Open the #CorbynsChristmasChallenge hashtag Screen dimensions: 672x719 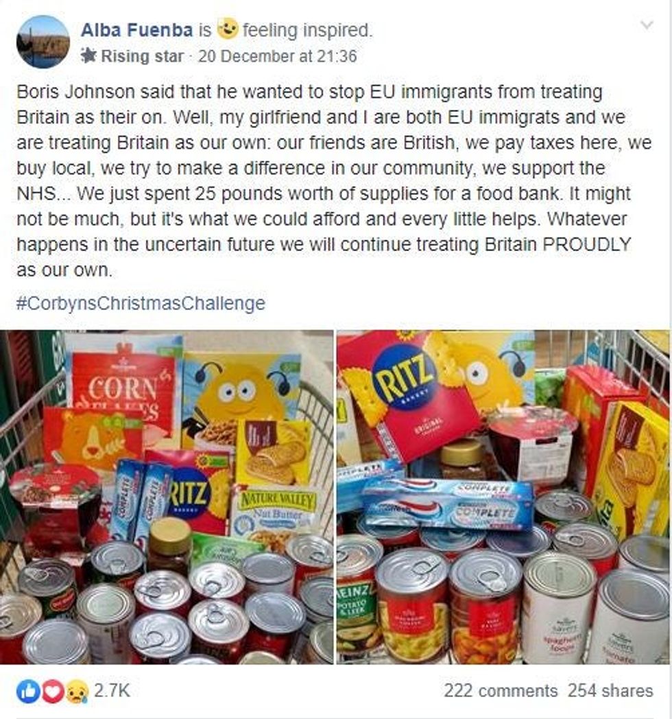[141, 303]
